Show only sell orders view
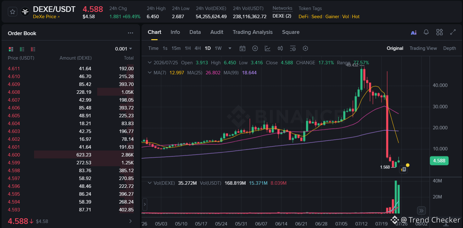 [33, 49]
